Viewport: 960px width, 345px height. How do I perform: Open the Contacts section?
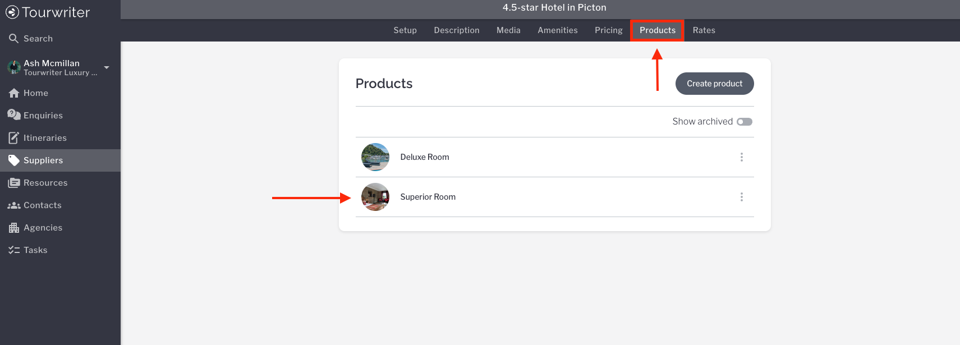point(42,205)
